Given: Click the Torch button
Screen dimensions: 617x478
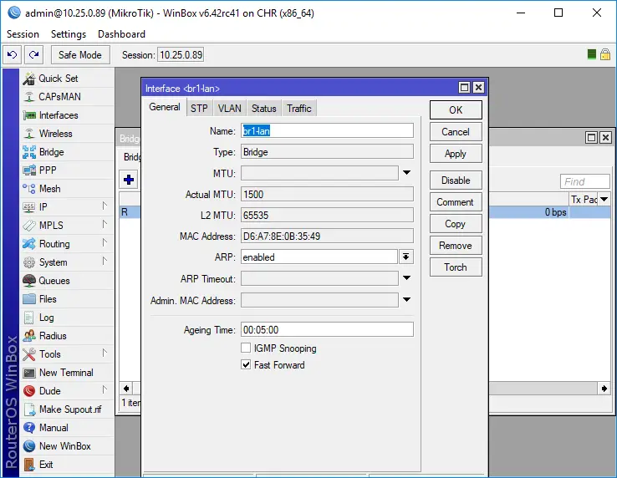Looking at the screenshot, I should [456, 267].
